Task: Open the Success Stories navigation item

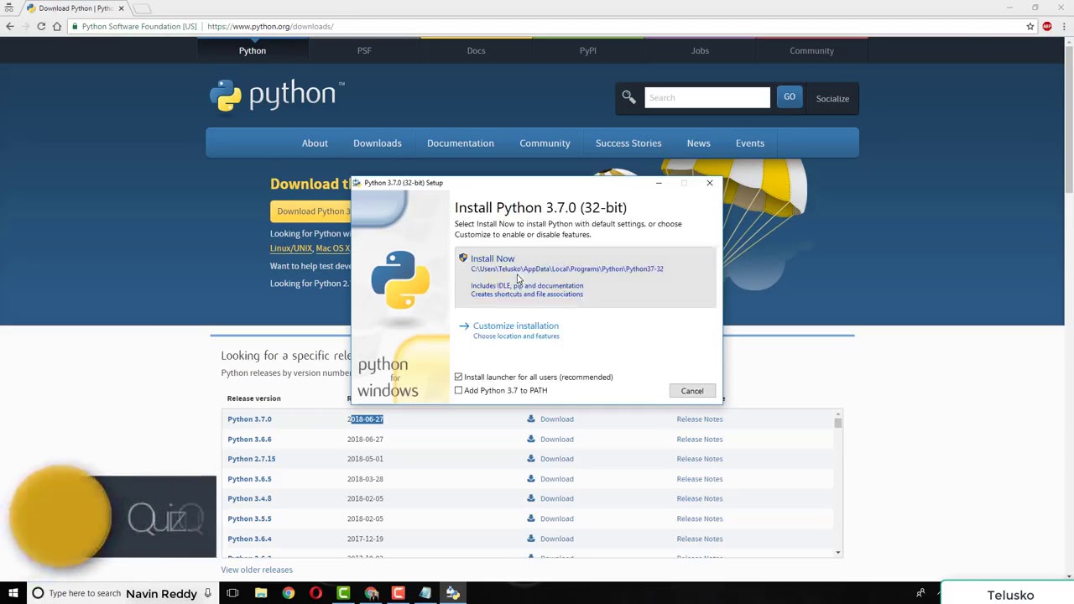Action: (628, 143)
